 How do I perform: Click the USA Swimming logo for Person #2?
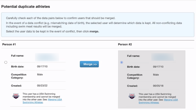tap(132, 96)
